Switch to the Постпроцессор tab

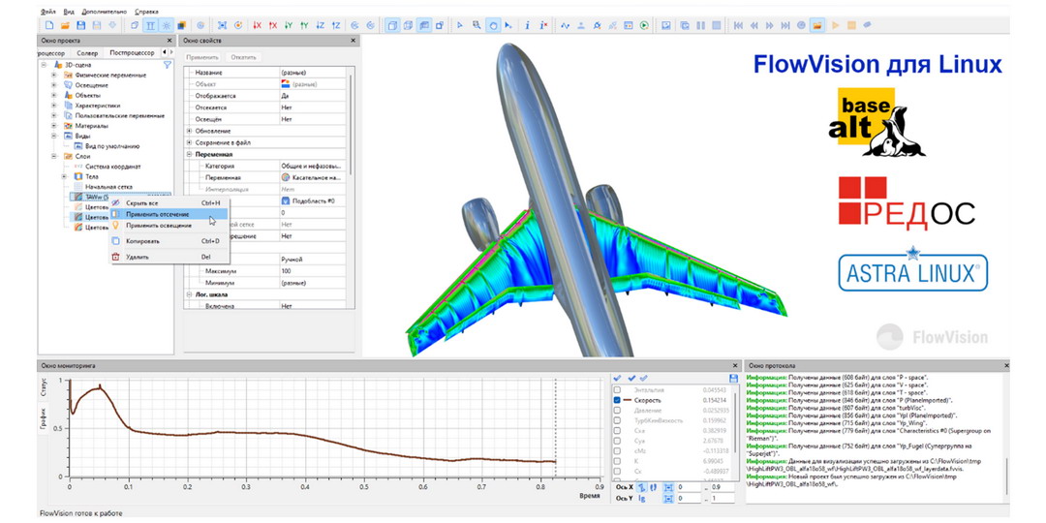[132, 52]
